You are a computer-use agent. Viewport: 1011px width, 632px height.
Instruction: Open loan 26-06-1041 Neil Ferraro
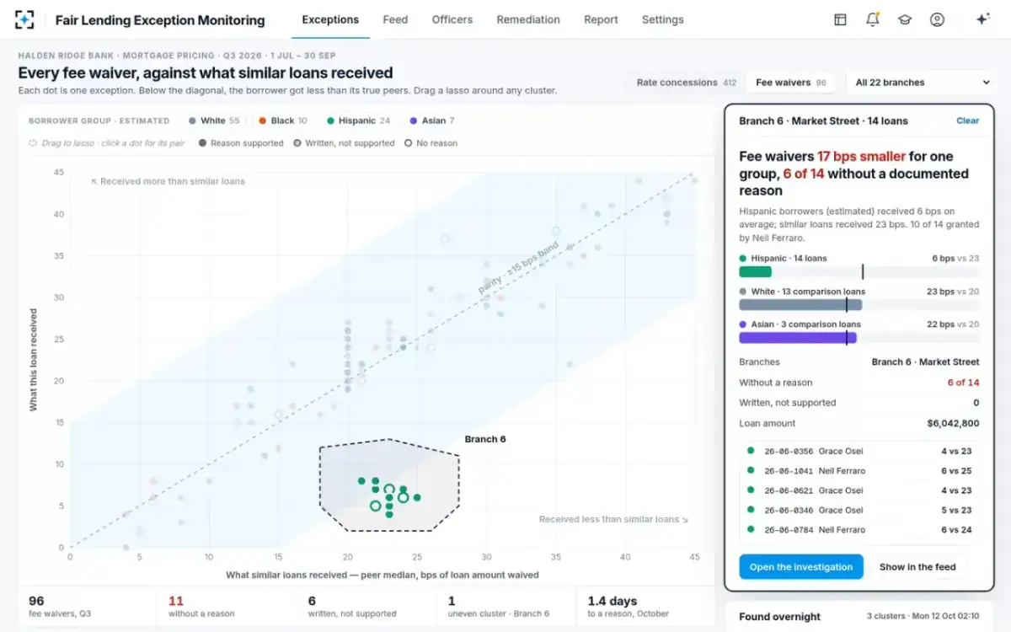pyautogui.click(x=859, y=471)
